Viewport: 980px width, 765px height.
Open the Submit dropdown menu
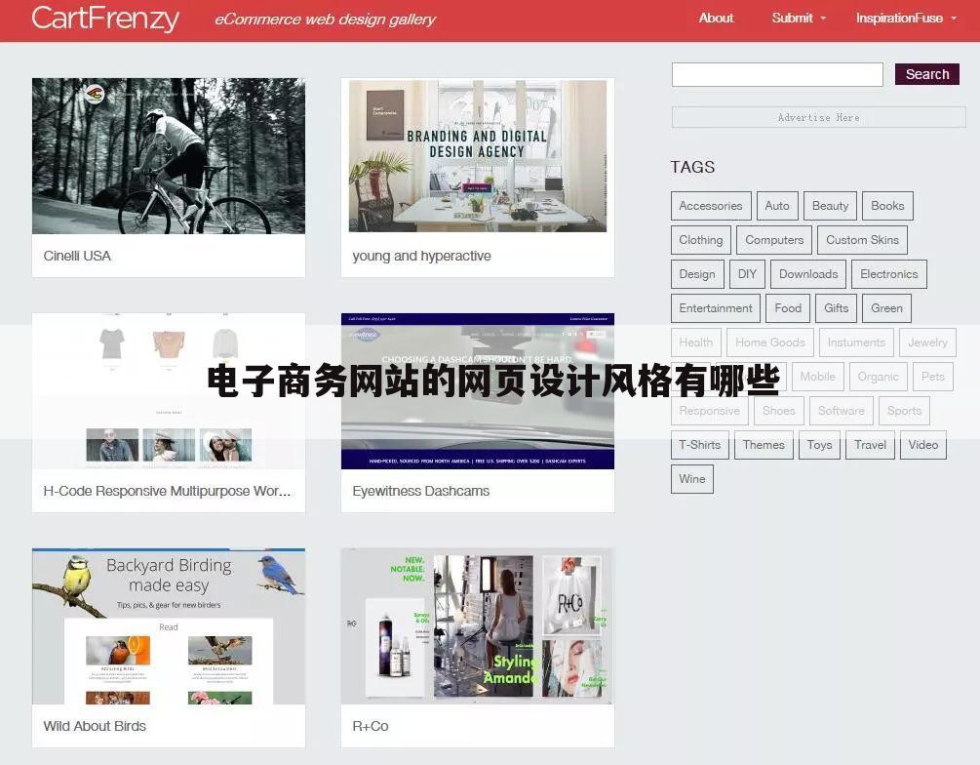click(791, 18)
